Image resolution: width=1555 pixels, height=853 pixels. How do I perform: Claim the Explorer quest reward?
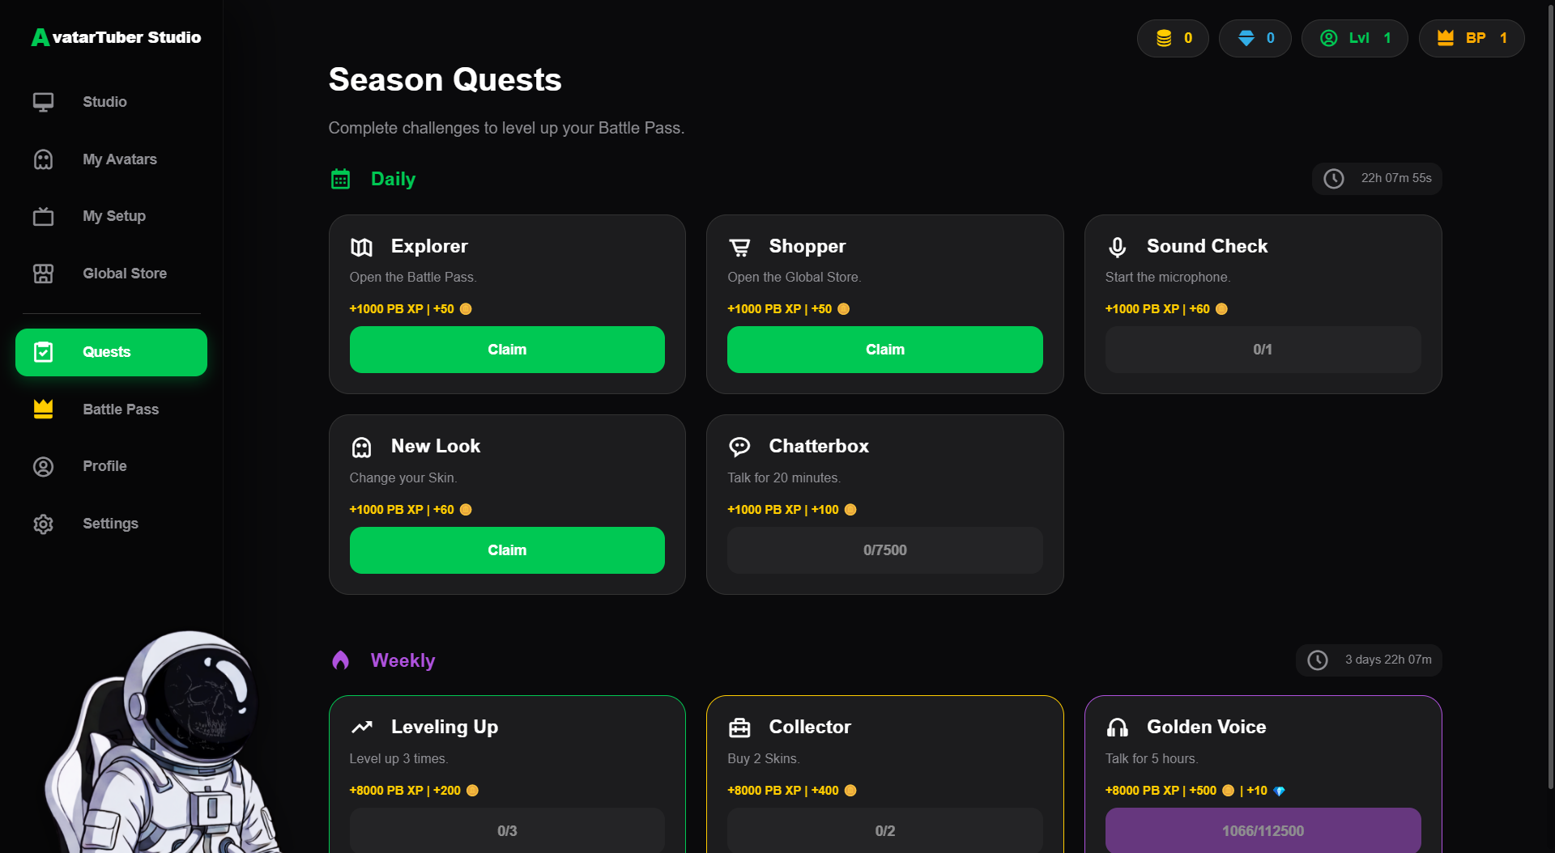(x=507, y=350)
